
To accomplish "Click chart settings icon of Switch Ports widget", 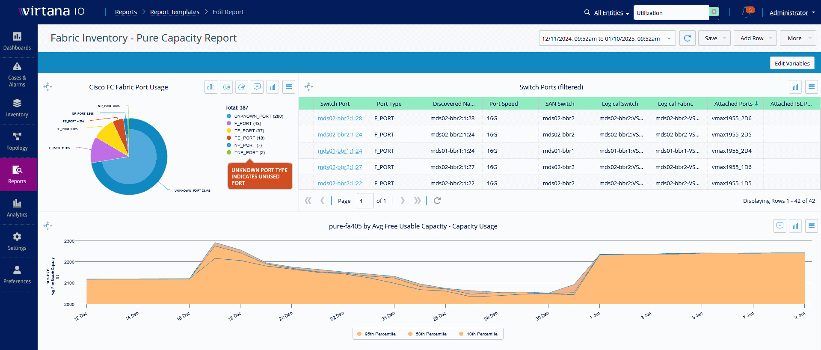I will [x=795, y=87].
